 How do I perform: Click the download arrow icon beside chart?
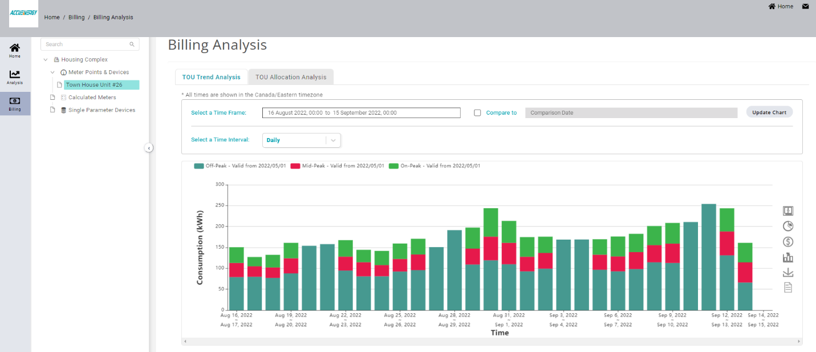(788, 272)
